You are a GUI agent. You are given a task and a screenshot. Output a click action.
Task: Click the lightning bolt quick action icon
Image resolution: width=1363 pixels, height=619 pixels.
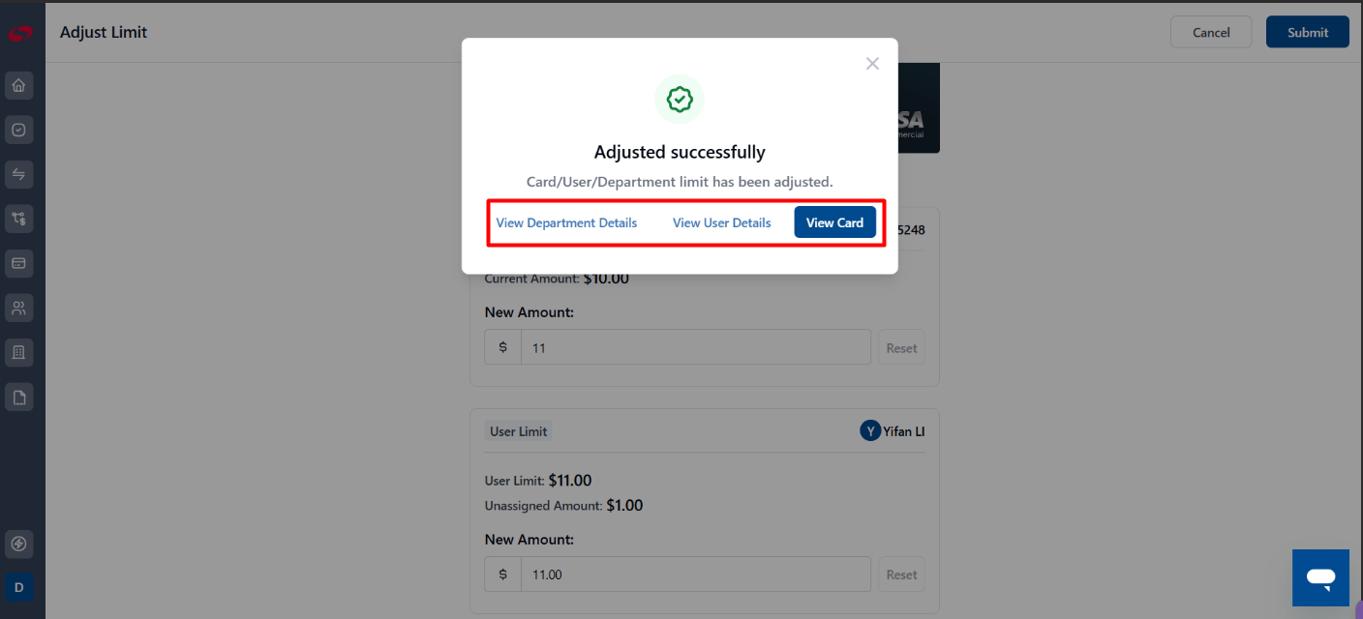(18, 543)
